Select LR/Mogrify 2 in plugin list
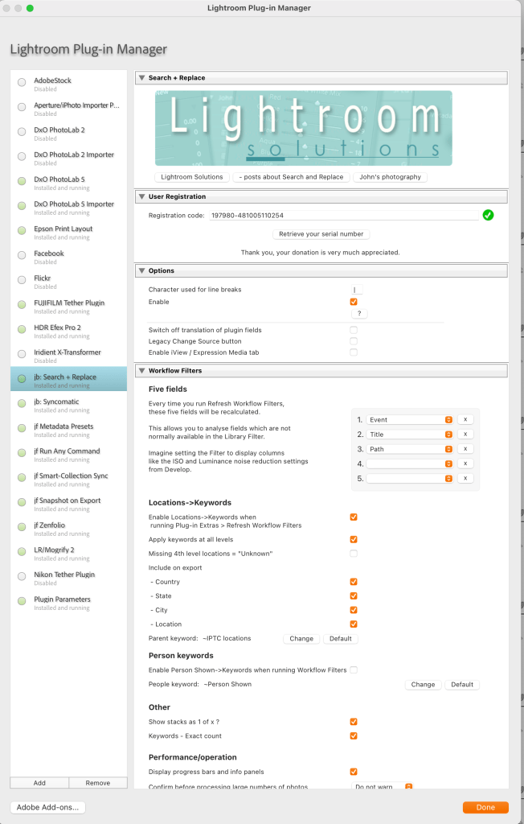 click(67, 554)
